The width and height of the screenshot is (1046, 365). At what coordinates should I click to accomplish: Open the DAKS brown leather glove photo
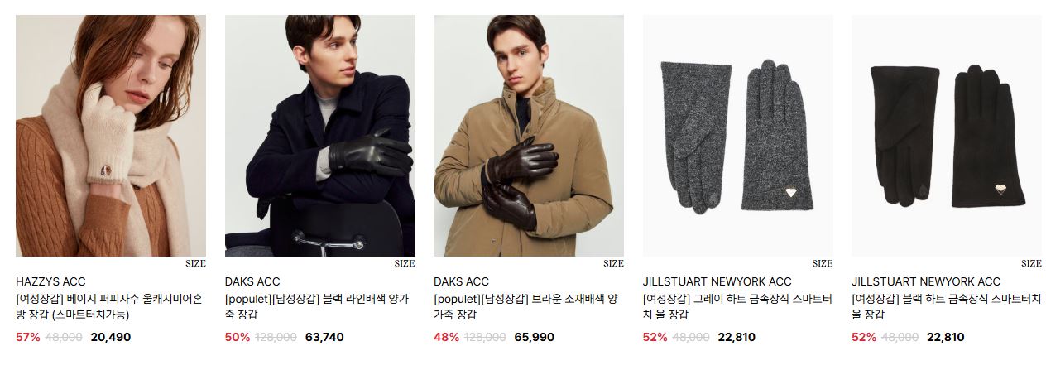tap(529, 136)
